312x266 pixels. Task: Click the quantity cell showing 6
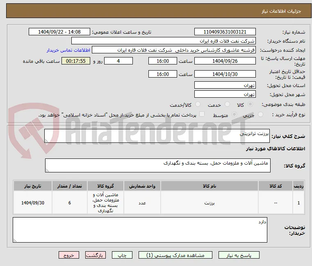click(70, 203)
